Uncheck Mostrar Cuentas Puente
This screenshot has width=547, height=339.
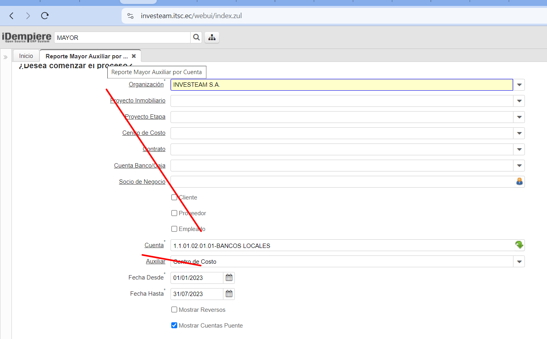pos(174,326)
